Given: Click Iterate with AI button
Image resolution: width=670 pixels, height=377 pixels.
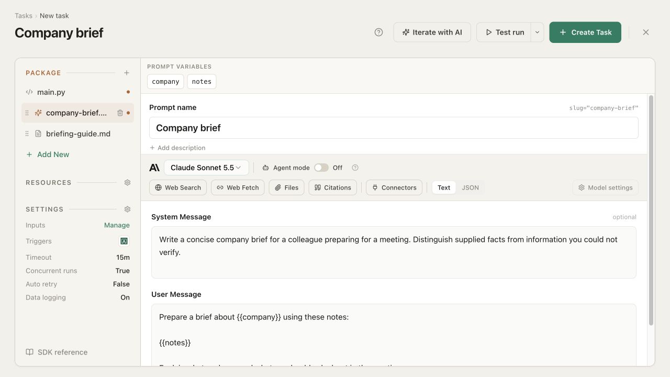Looking at the screenshot, I should pyautogui.click(x=432, y=32).
